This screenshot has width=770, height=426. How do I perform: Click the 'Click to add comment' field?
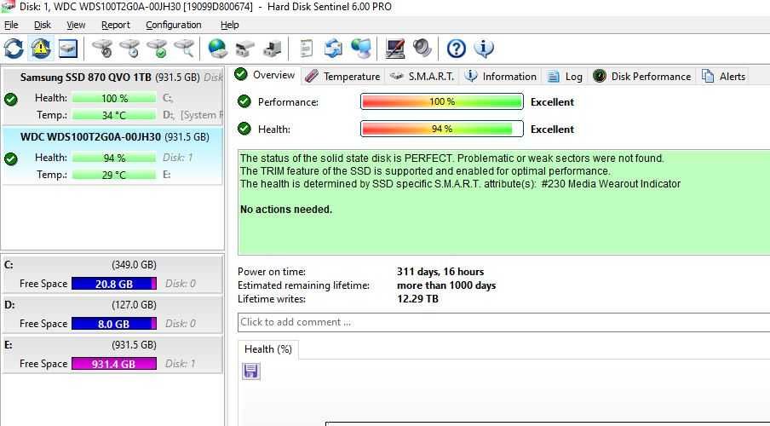[x=504, y=322]
